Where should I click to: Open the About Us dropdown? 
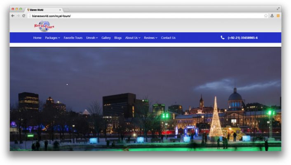tap(132, 38)
